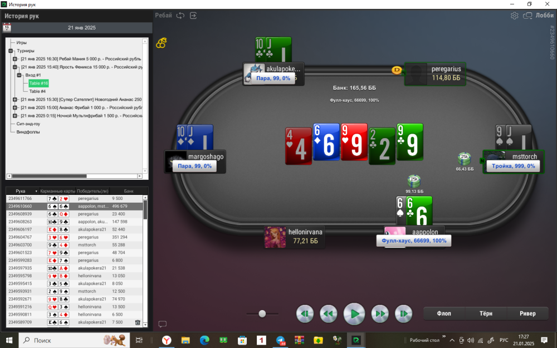The width and height of the screenshot is (557, 348).
Task: Select hand 2349604767 in the list
Action: [x=19, y=237]
